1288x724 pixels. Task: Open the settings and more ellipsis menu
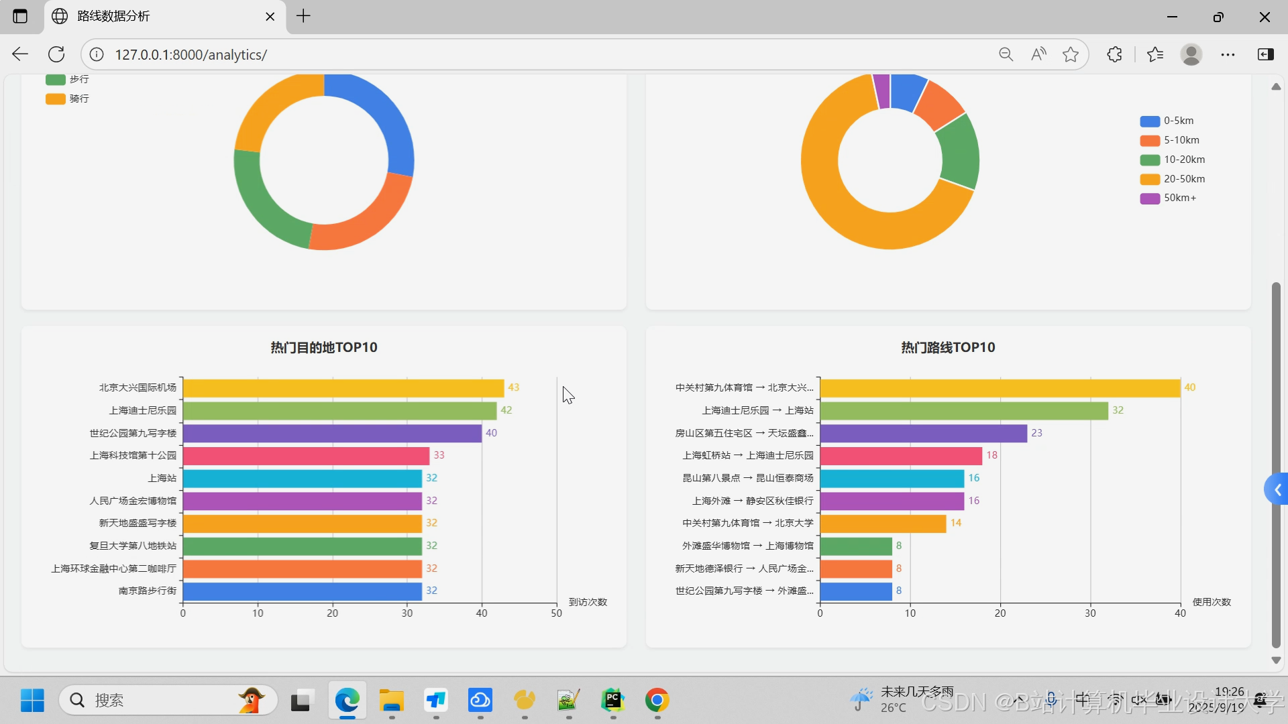coord(1228,54)
